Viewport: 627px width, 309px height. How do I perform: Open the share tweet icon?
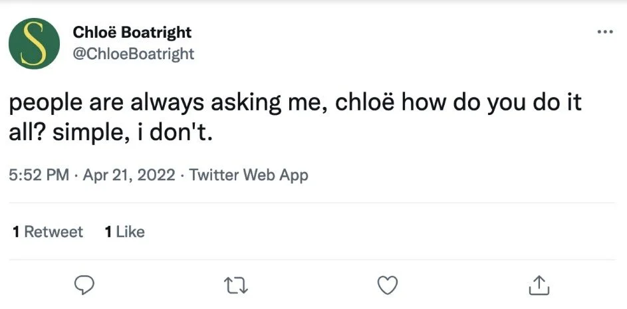pos(539,285)
